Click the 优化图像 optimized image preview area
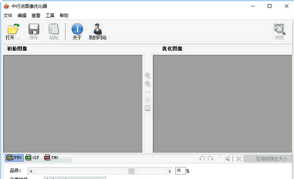Image resolution: width=294 pixels, height=179 pixels. tap(223, 104)
